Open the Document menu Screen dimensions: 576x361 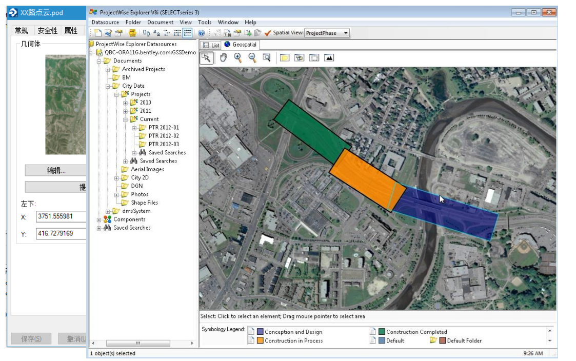coord(160,23)
